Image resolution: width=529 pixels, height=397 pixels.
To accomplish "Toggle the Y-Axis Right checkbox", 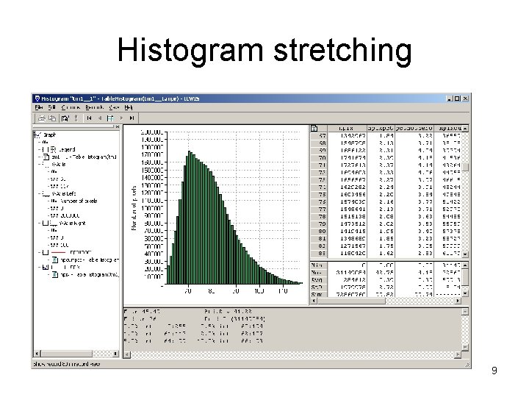I will 46,223.
